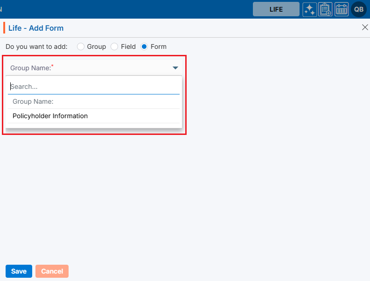
Task: Close the Life - Add Form panel
Action: click(365, 27)
